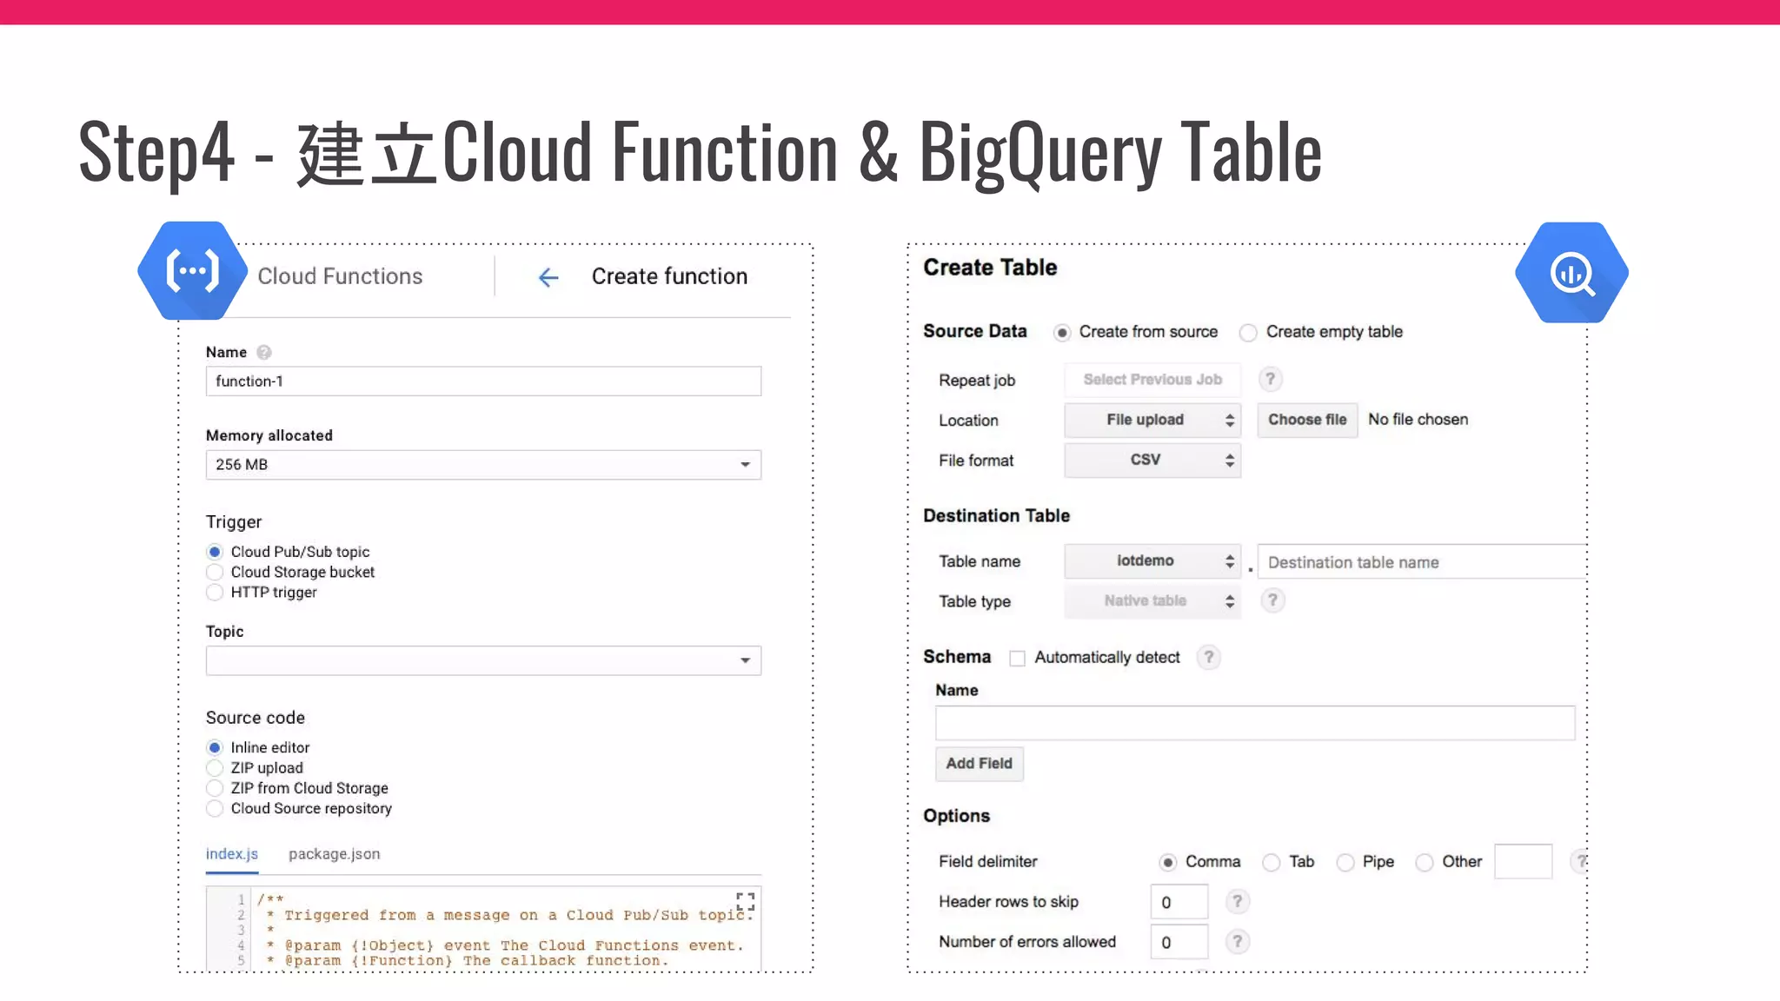Select Create from source radio button

pos(1062,333)
